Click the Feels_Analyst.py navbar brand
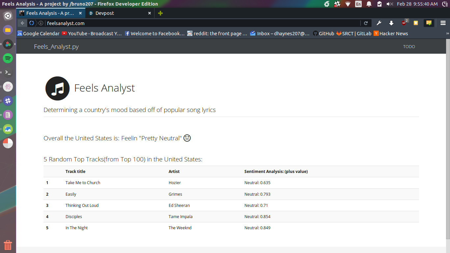This screenshot has width=450, height=253. click(56, 47)
